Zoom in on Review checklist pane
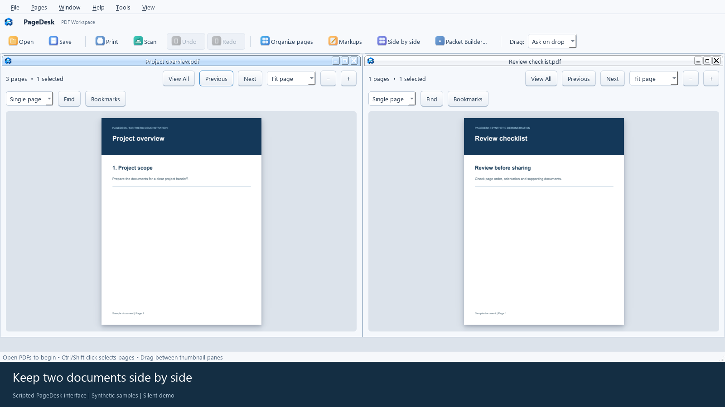Image resolution: width=725 pixels, height=407 pixels. (x=711, y=79)
